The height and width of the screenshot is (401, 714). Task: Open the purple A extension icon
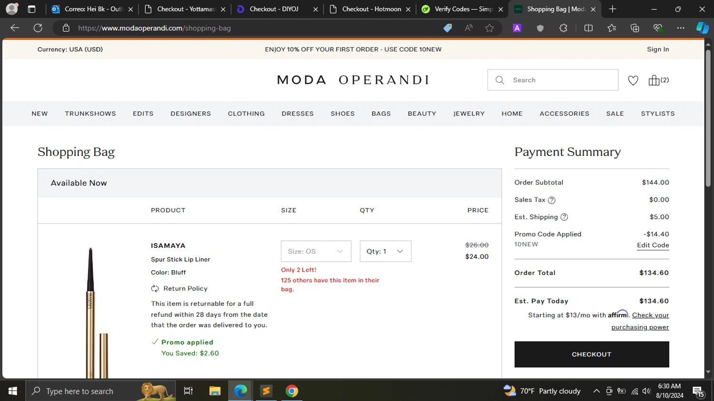pos(517,28)
